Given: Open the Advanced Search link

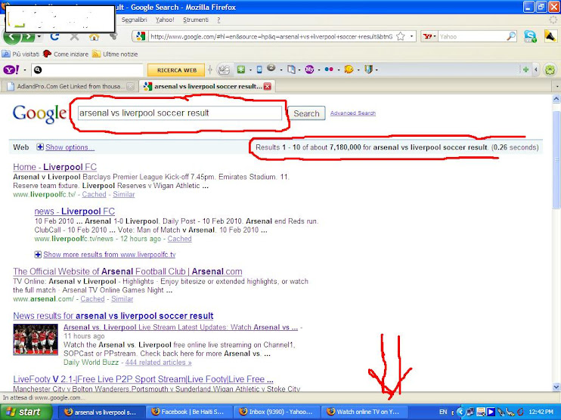Looking at the screenshot, I should tap(353, 113).
